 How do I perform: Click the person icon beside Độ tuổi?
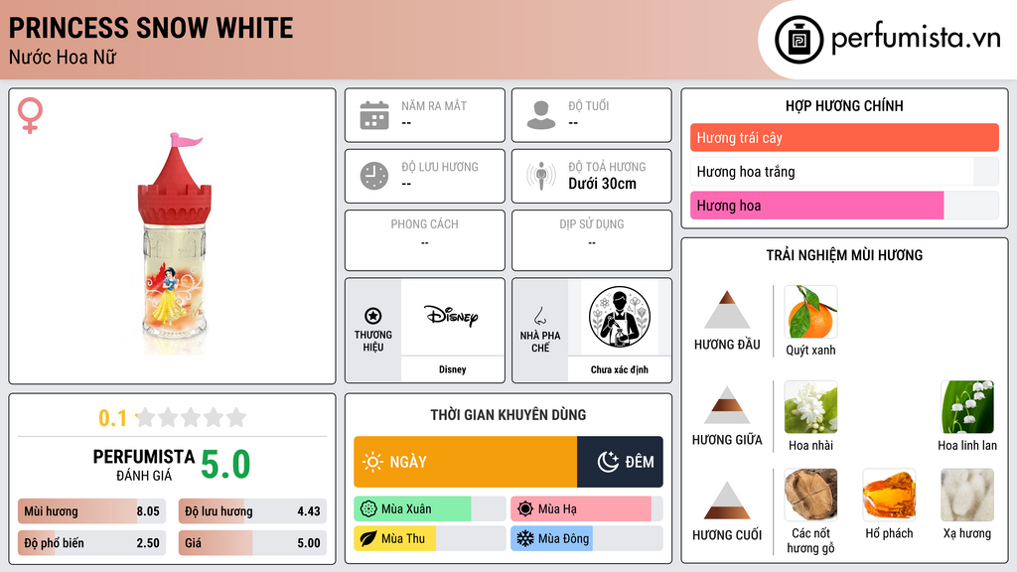pyautogui.click(x=541, y=115)
